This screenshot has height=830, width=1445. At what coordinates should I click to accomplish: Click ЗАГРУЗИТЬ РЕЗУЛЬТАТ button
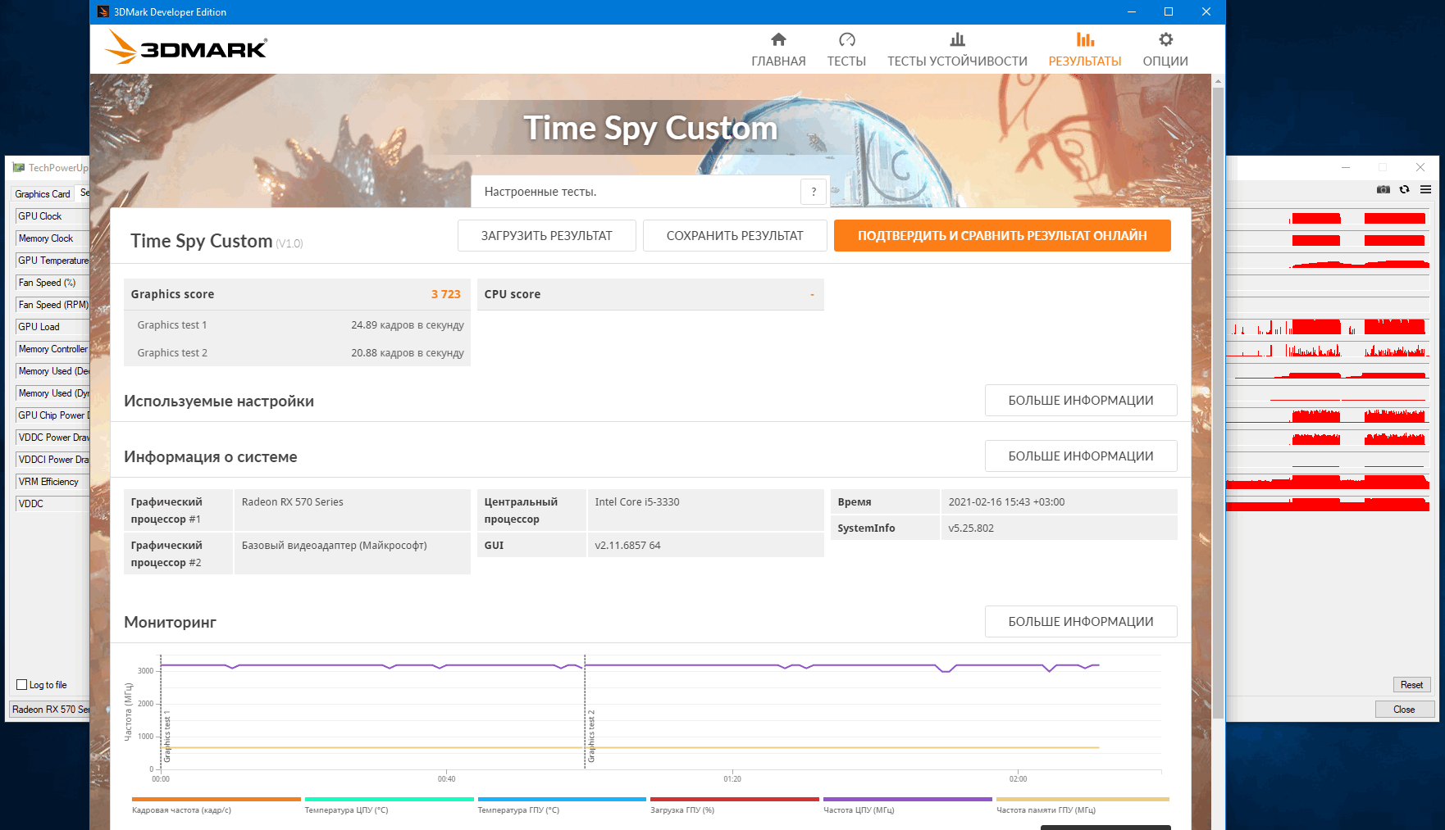pos(546,236)
